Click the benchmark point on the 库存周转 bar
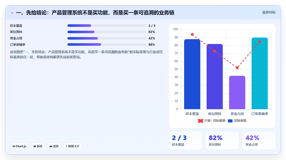The image size is (286, 160). pos(215,51)
